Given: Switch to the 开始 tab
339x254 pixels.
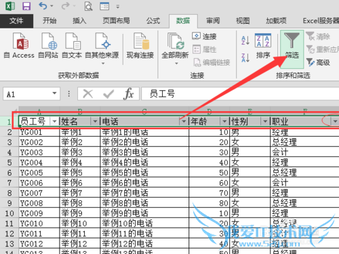Looking at the screenshot, I should pyautogui.click(x=49, y=21).
